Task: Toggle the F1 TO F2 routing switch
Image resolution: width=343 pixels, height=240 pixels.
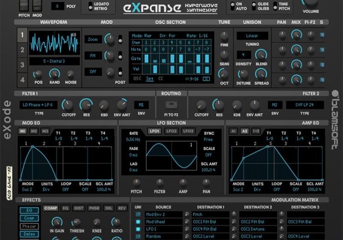Action: pos(171,105)
